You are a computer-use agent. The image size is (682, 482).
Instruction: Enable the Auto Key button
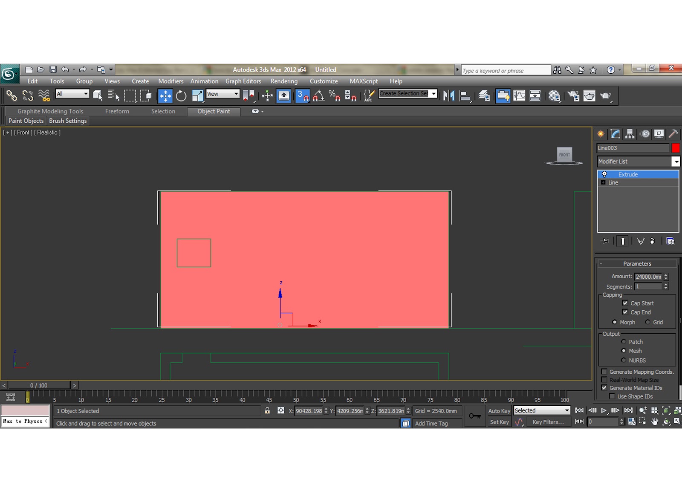(499, 411)
